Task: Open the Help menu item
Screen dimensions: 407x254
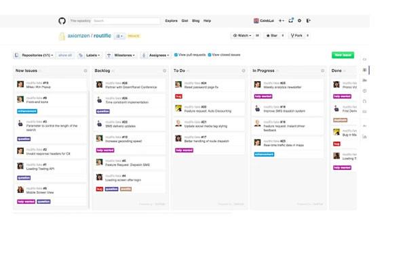Action: pyautogui.click(x=207, y=21)
